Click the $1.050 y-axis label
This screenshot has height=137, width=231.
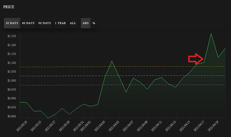12,72
